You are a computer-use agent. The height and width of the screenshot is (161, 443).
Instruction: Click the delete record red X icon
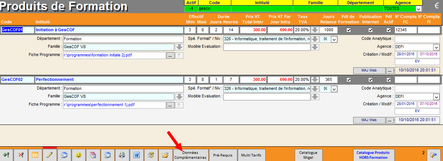21,155
